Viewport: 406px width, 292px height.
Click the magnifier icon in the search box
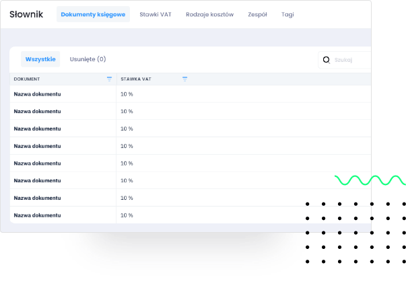click(x=327, y=59)
